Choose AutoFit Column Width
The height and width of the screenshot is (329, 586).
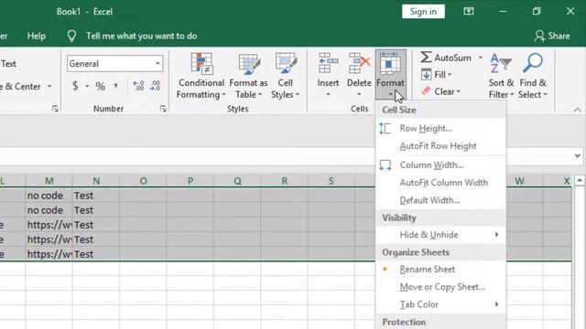(440, 183)
